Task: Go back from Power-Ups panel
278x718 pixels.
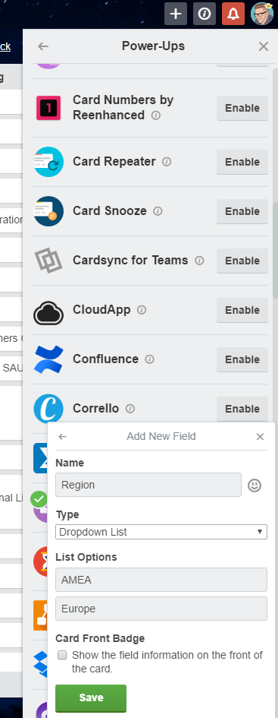Action: click(43, 46)
